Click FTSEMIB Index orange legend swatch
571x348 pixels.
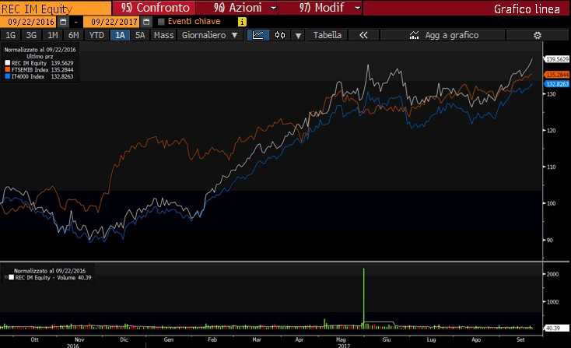(7, 69)
